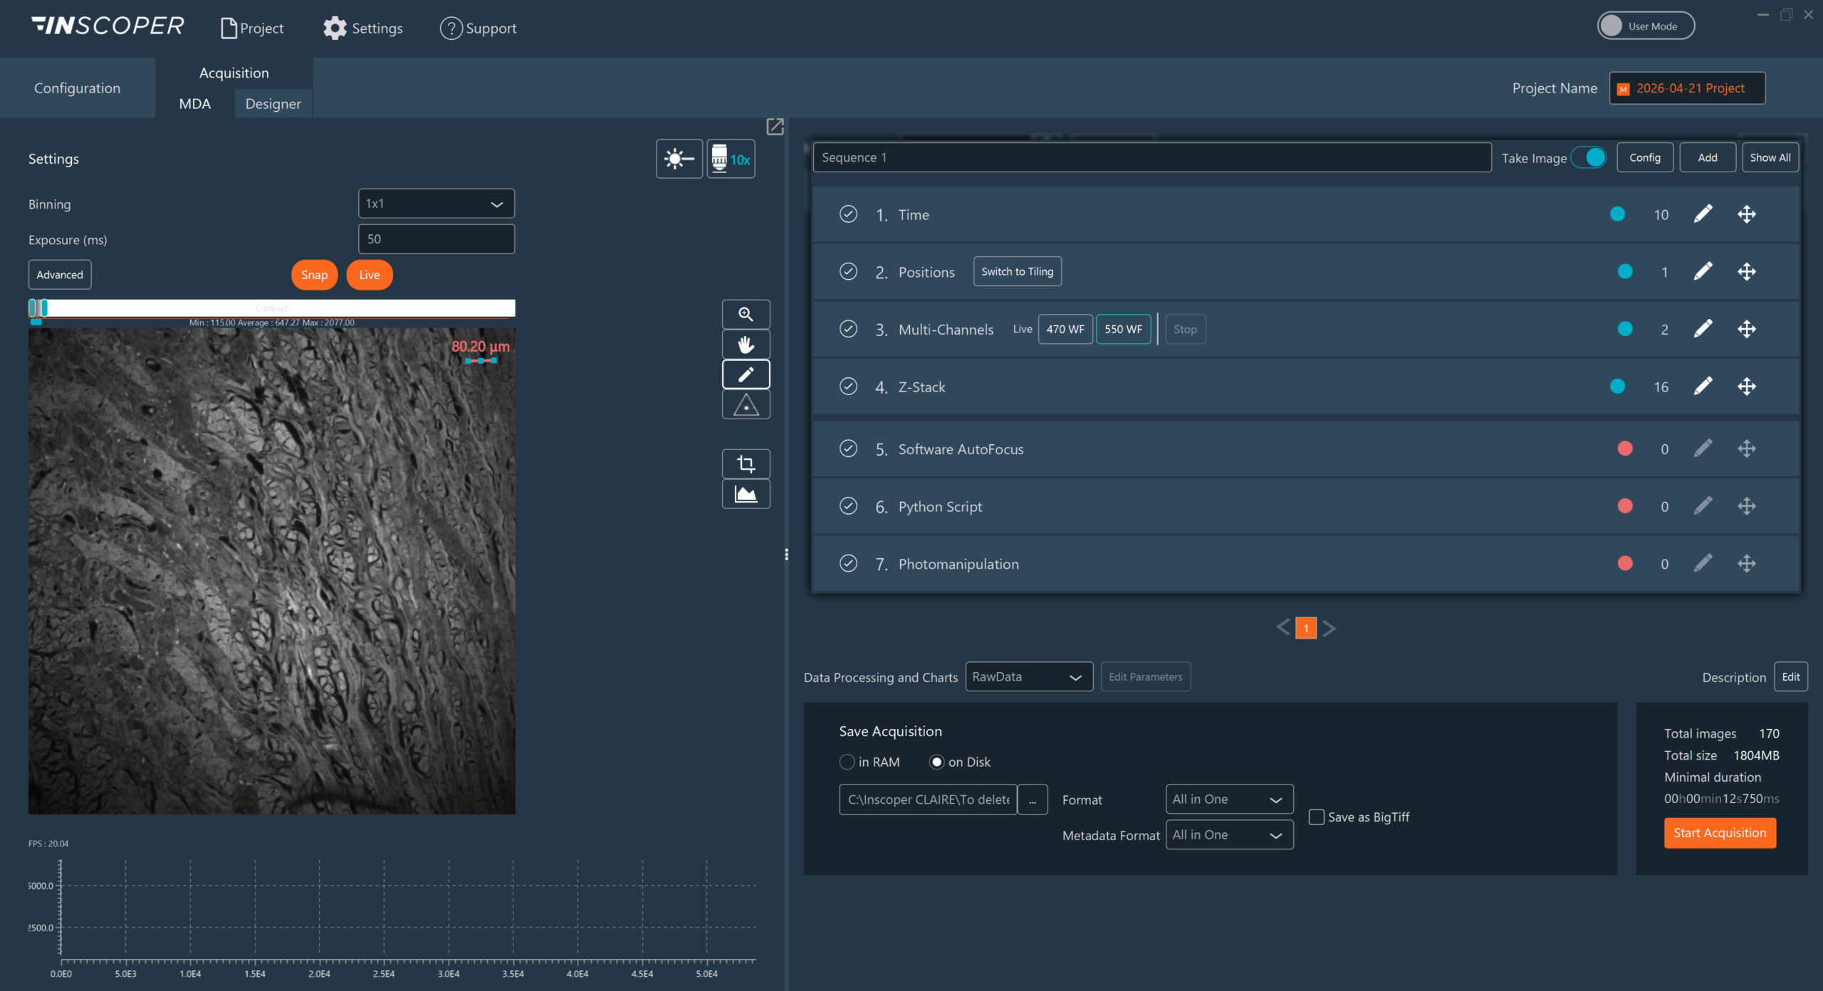Click Switch to Tiling button
Image resolution: width=1823 pixels, height=991 pixels.
[1017, 271]
